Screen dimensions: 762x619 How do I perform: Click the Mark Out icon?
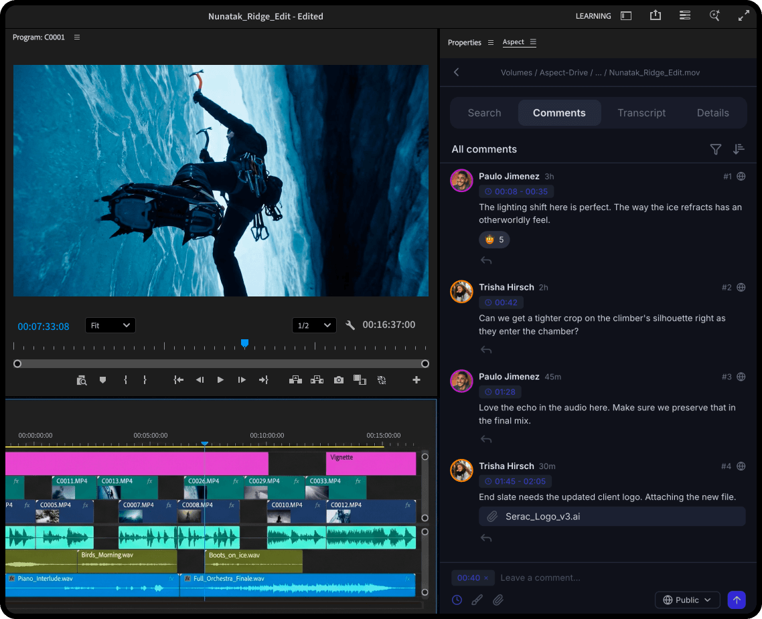[145, 379]
